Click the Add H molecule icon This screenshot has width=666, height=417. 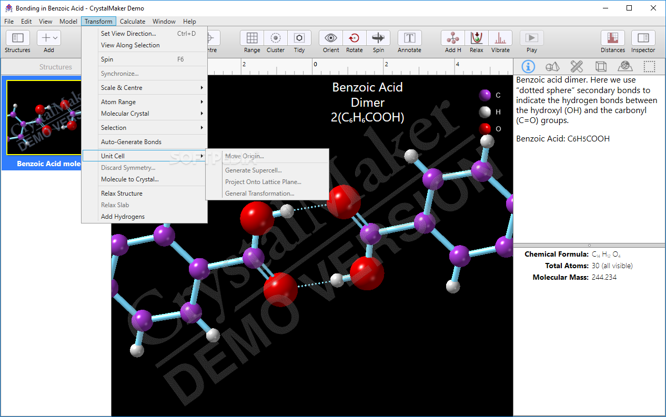453,38
